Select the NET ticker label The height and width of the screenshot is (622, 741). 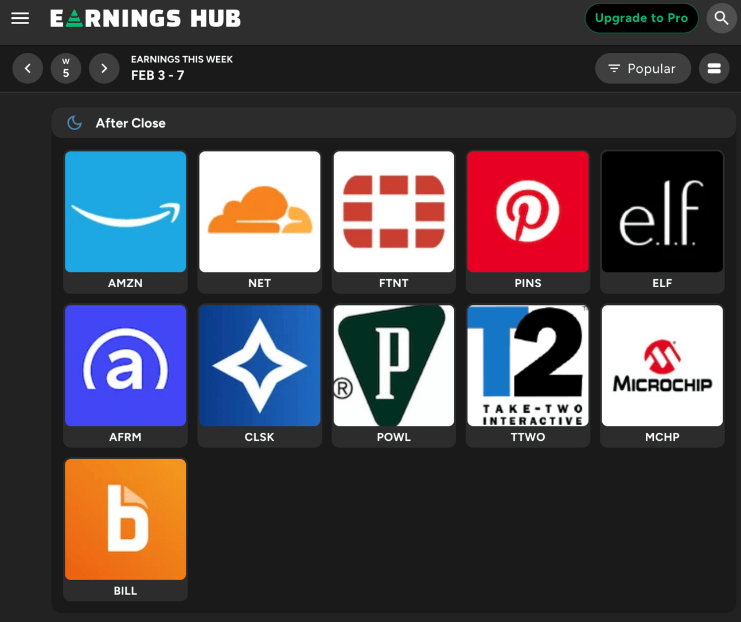tap(260, 283)
